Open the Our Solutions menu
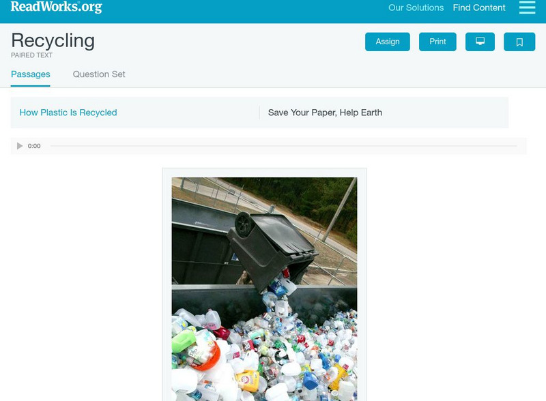 point(416,8)
